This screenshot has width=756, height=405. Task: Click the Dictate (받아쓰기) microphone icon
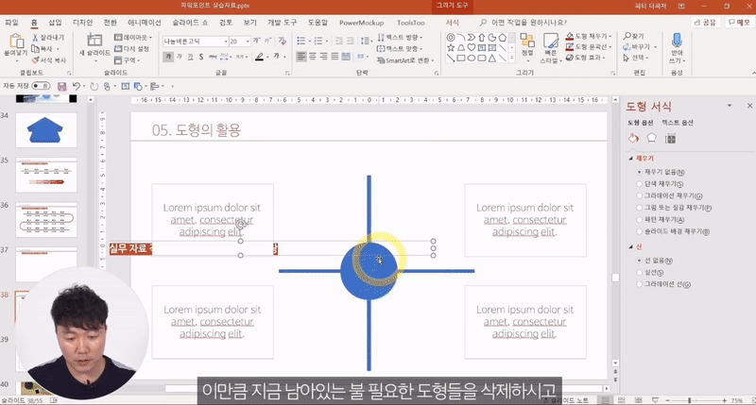(x=677, y=41)
